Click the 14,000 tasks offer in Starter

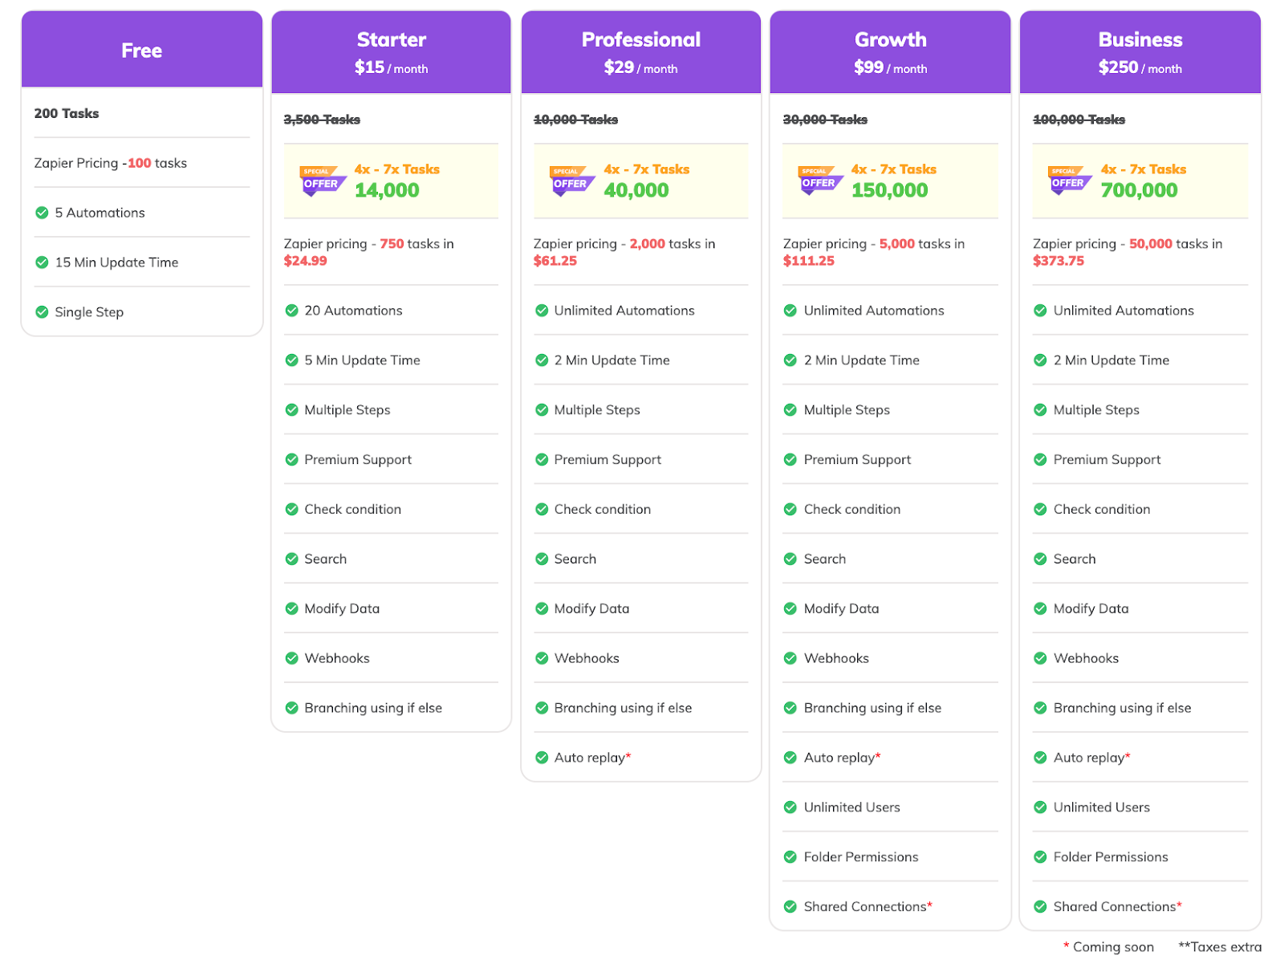click(x=387, y=191)
